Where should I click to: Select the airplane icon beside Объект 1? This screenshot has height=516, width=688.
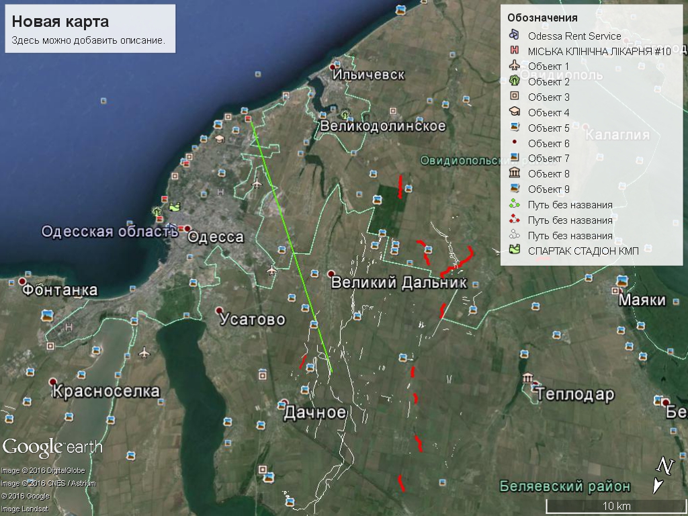tap(514, 66)
